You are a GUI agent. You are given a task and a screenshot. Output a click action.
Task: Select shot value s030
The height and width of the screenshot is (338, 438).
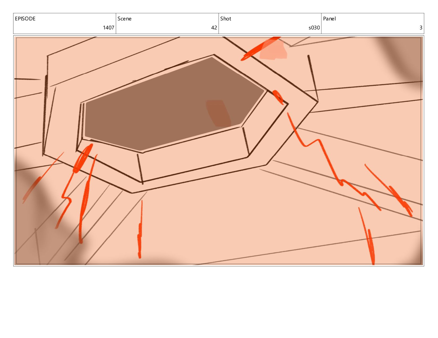314,28
